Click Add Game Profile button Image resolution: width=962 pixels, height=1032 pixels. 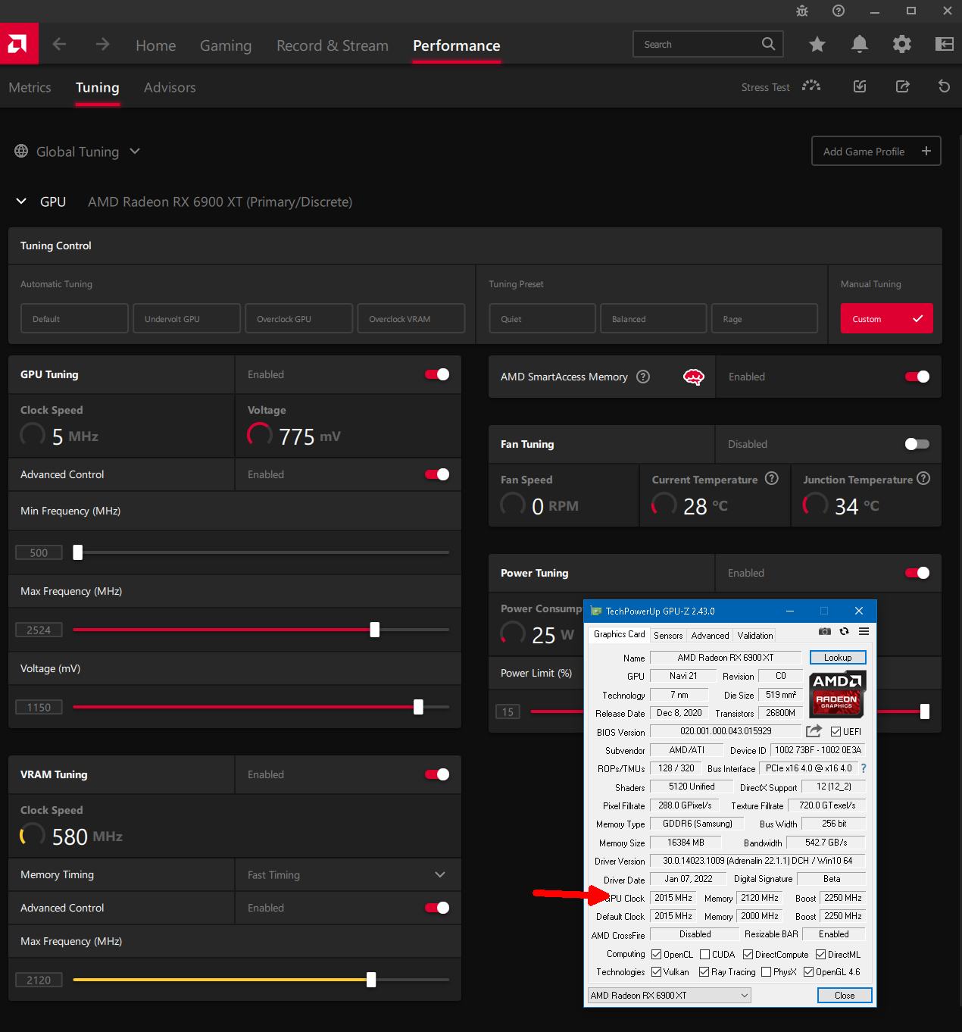coord(876,151)
